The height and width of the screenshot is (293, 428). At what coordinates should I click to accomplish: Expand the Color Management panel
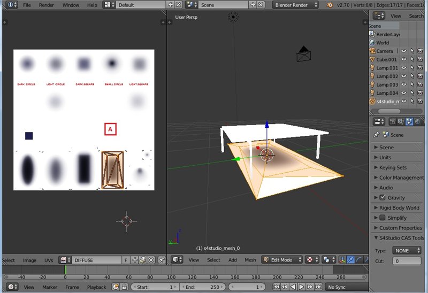(400, 178)
